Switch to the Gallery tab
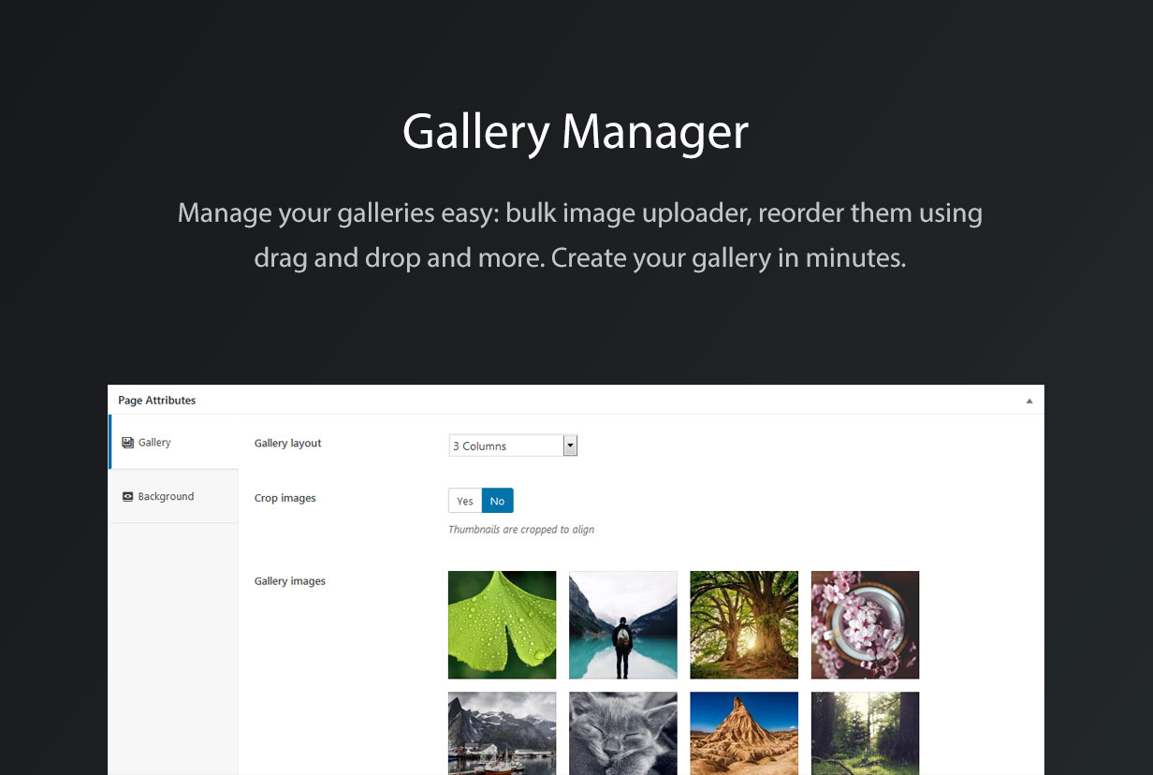 click(155, 443)
